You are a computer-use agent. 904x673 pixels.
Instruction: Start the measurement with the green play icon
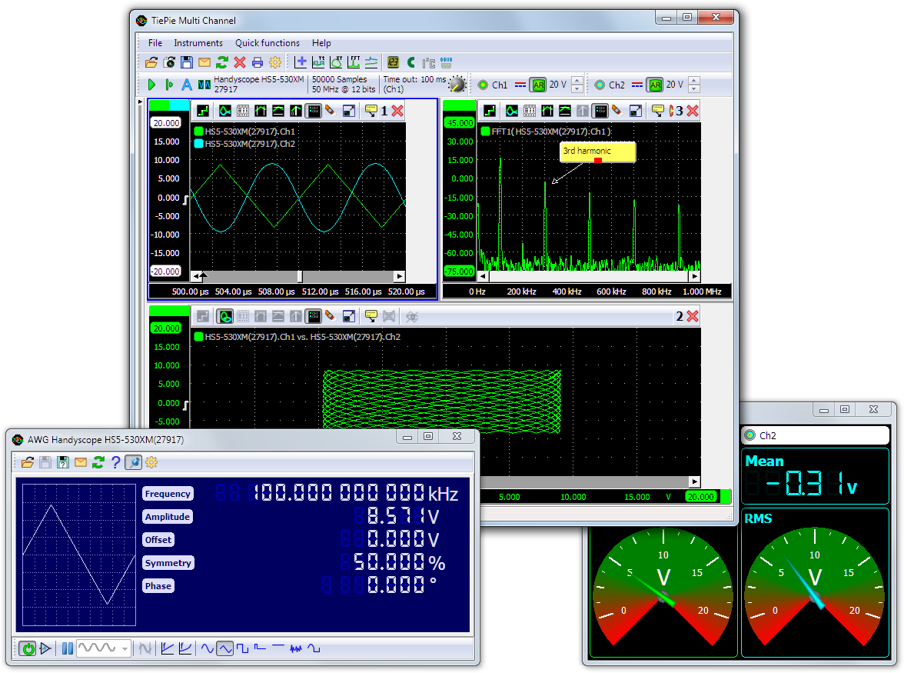pyautogui.click(x=151, y=85)
